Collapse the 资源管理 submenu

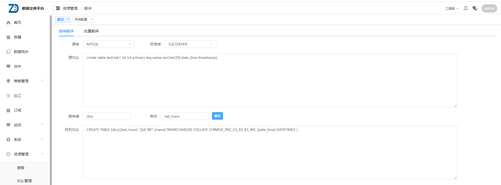pyautogui.click(x=25, y=154)
